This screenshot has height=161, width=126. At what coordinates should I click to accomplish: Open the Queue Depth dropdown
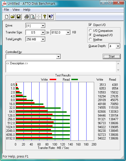pyautogui.click(x=118, y=46)
